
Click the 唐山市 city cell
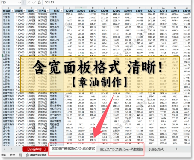coord(57,24)
